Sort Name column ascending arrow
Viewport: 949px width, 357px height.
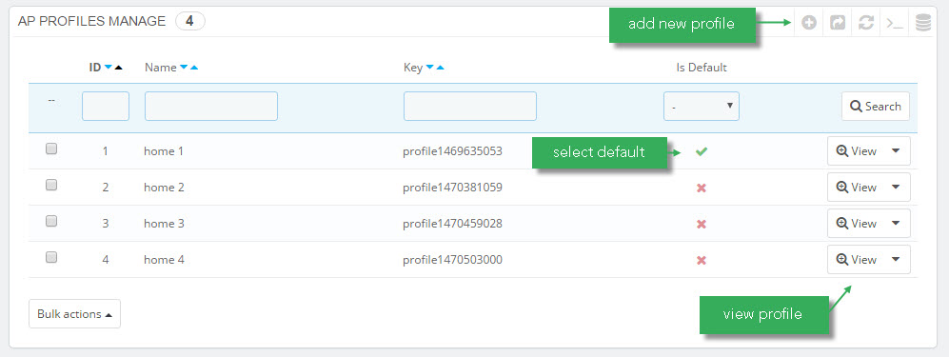click(x=193, y=68)
